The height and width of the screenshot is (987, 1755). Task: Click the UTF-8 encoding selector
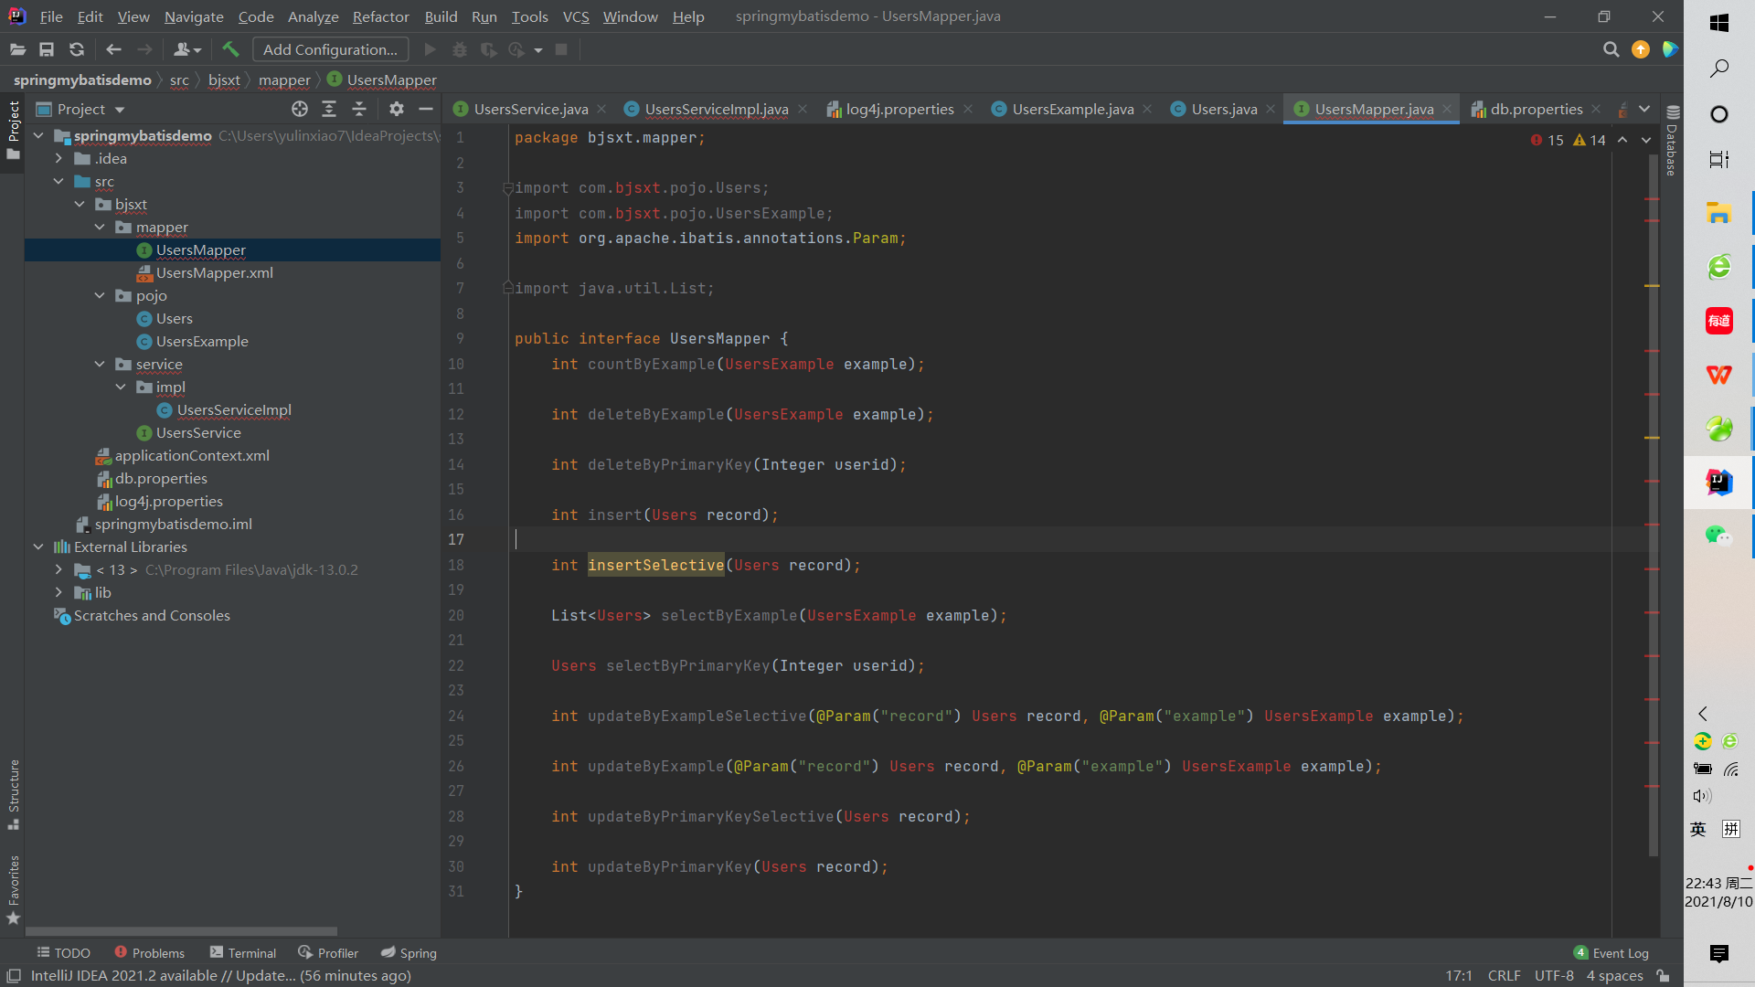coord(1554,976)
